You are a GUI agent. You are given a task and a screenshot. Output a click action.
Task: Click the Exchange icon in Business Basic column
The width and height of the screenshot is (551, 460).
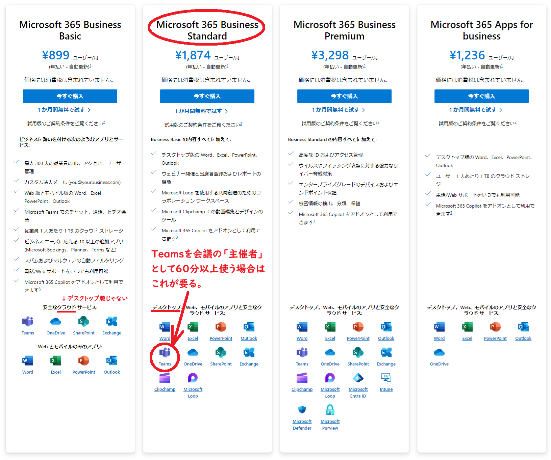pos(112,322)
